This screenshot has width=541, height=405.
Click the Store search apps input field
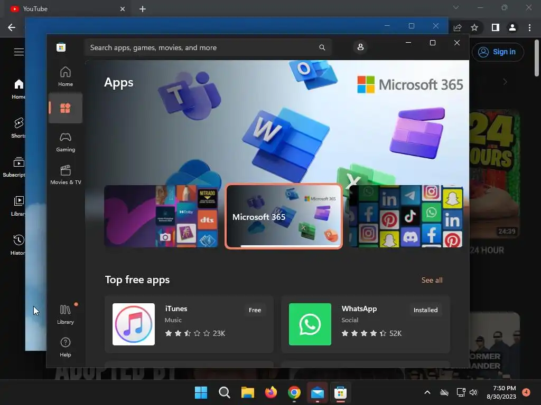coord(208,47)
